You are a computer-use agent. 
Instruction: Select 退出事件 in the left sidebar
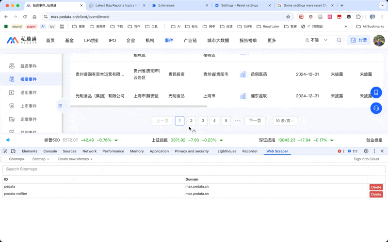pyautogui.click(x=28, y=92)
